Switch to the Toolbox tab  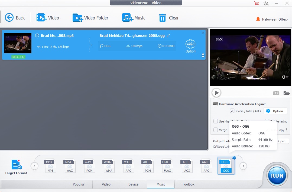click(188, 184)
